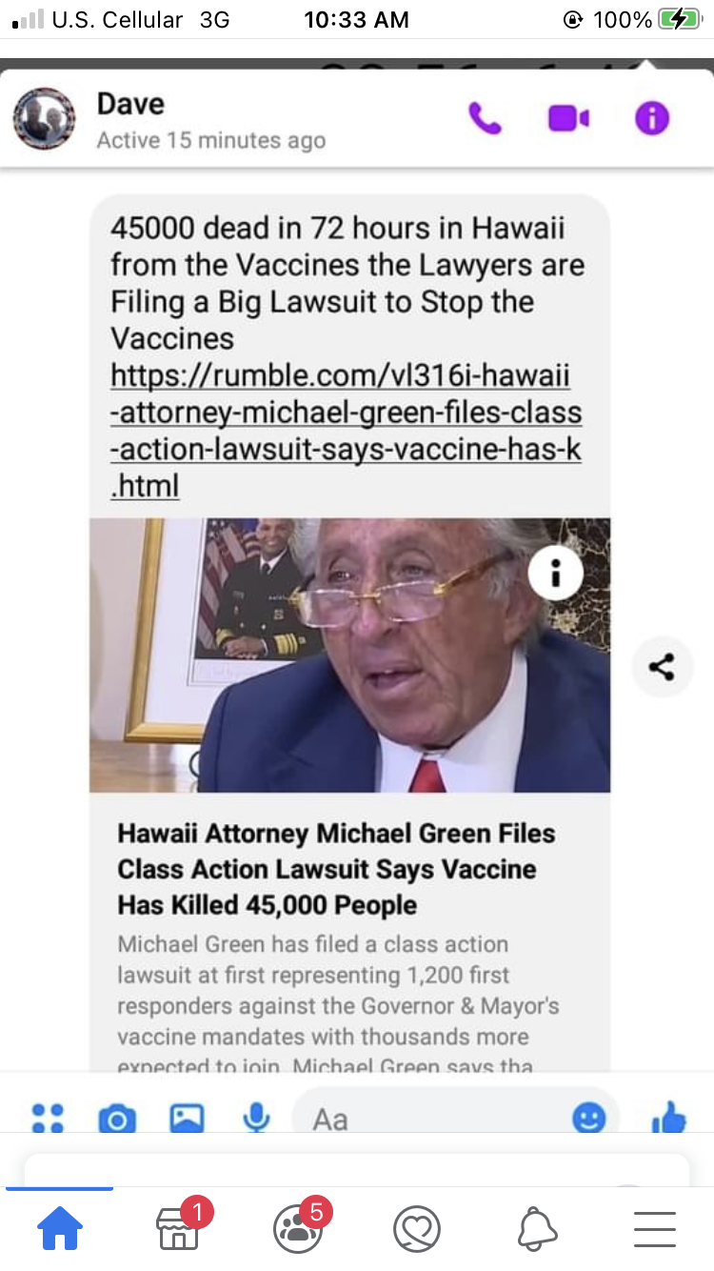714x1271 pixels.
Task: Open the Hawaii Attorney Michael Green article title
Action: pyautogui.click(x=336, y=869)
